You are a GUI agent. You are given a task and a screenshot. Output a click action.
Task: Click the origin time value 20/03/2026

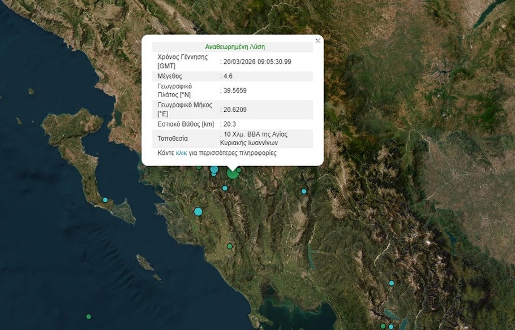tap(257, 62)
